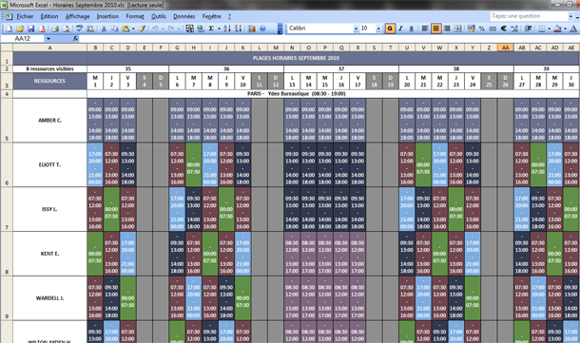Open the Données menu

coord(184,16)
